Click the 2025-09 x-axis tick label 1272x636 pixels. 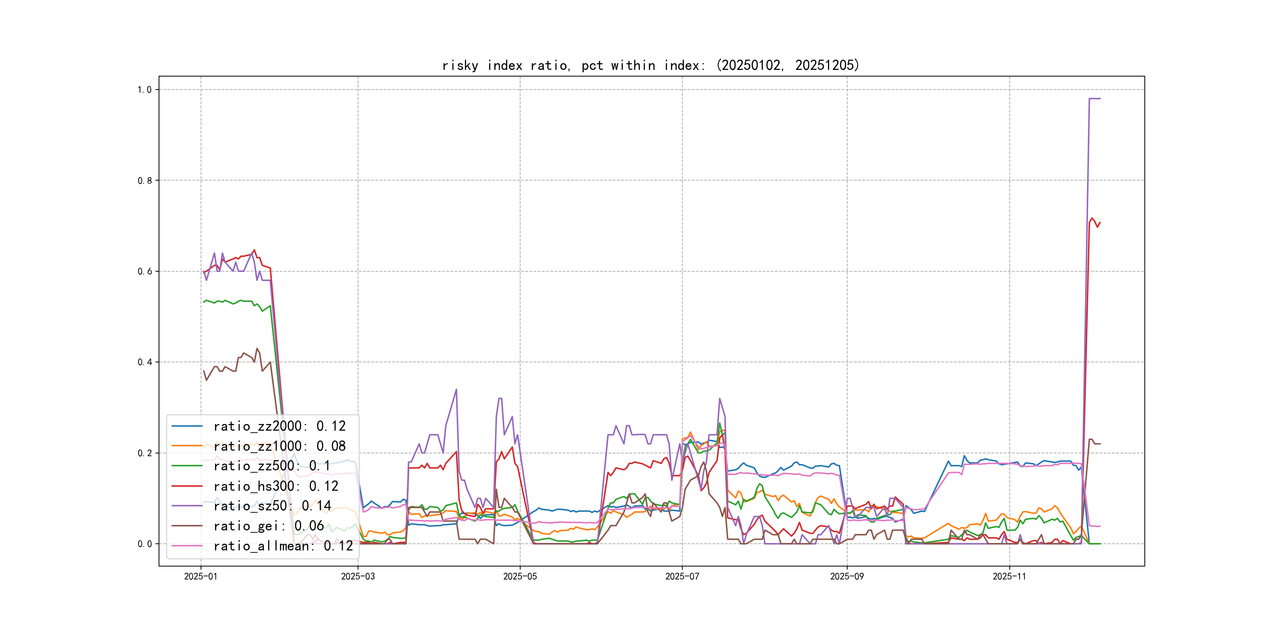click(847, 577)
